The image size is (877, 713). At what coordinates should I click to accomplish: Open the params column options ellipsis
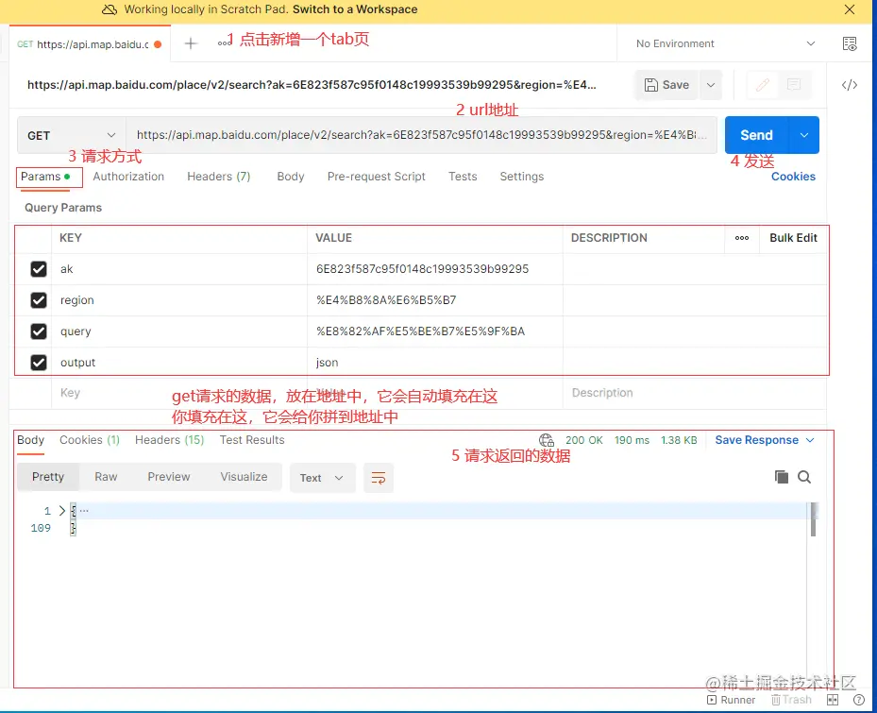742,238
